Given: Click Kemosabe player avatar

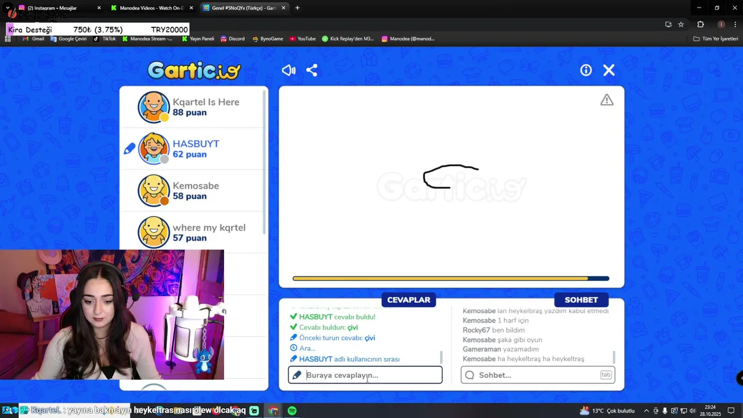Looking at the screenshot, I should [x=153, y=190].
